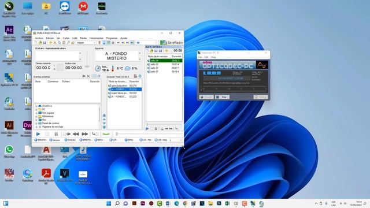This screenshot has height=208, width=370.
Task: Stop the main ZaraRadio player
Action: [47, 134]
